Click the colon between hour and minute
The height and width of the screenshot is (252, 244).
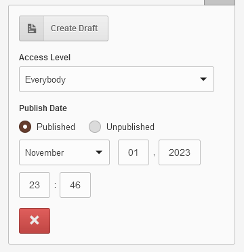click(55, 186)
